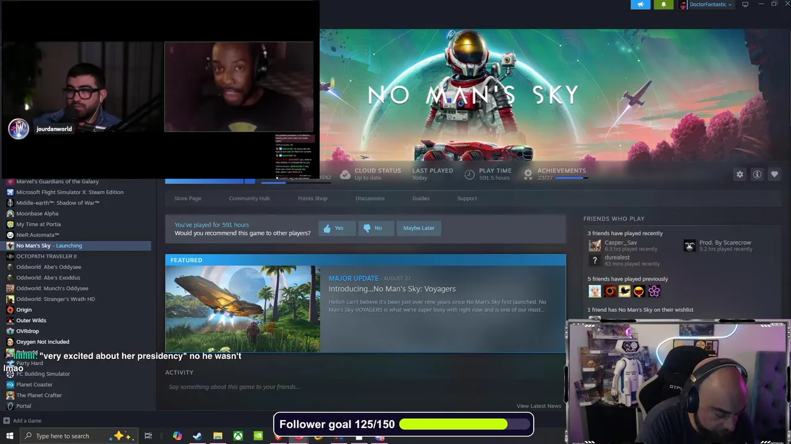The height and width of the screenshot is (444, 791).
Task: Open Copilot from the taskbar
Action: tap(177, 436)
